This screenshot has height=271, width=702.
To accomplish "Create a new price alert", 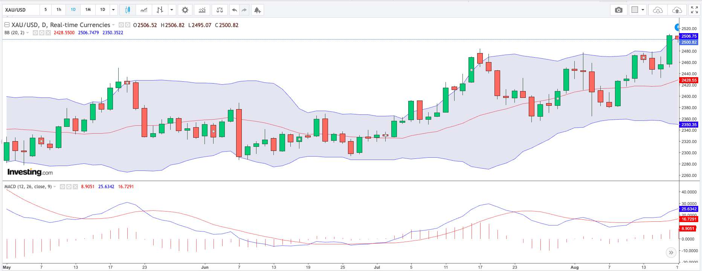I will tap(257, 10).
